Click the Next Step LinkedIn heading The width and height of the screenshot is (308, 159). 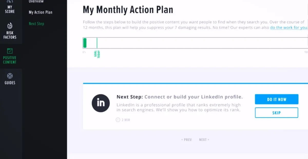click(x=180, y=97)
